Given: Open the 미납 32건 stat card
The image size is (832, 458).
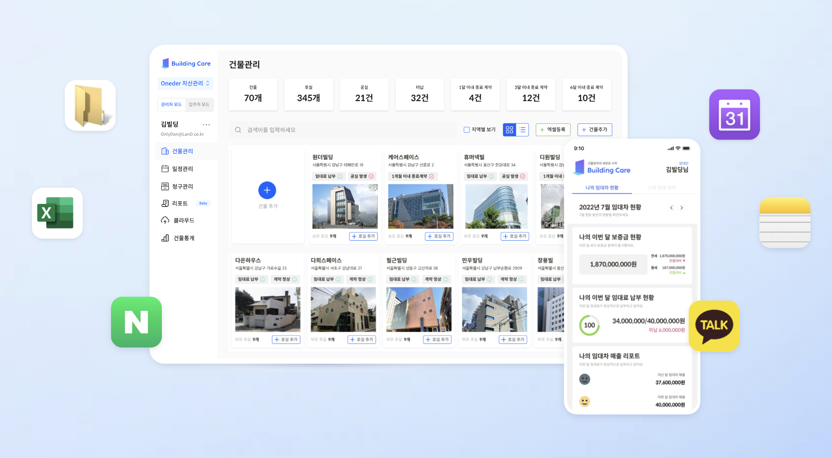Looking at the screenshot, I should tap(420, 94).
